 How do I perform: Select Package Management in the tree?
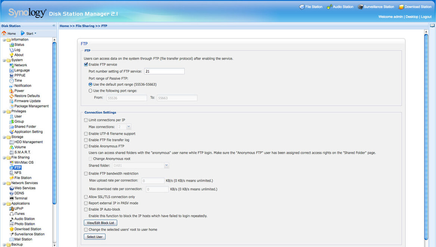pyautogui.click(x=31, y=106)
